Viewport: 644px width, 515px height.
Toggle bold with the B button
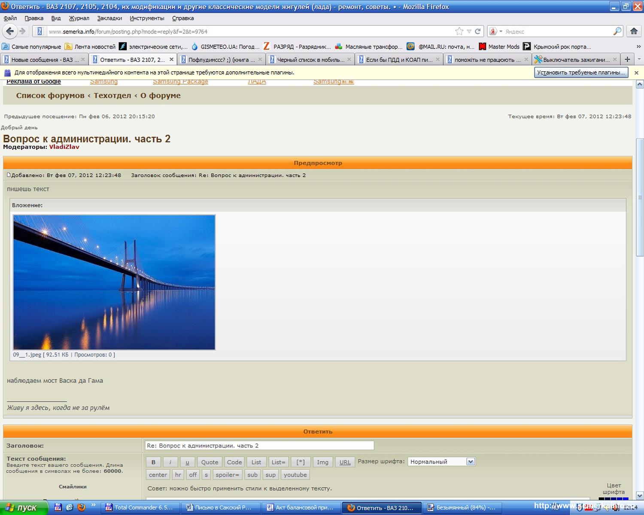click(153, 462)
